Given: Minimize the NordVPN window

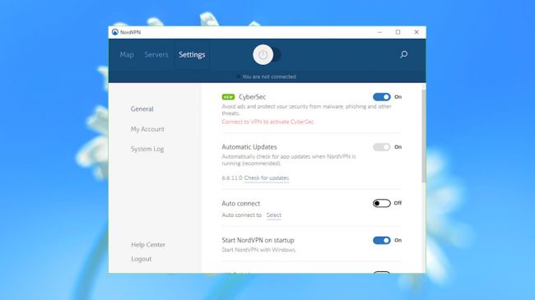Looking at the screenshot, I should pyautogui.click(x=379, y=32).
